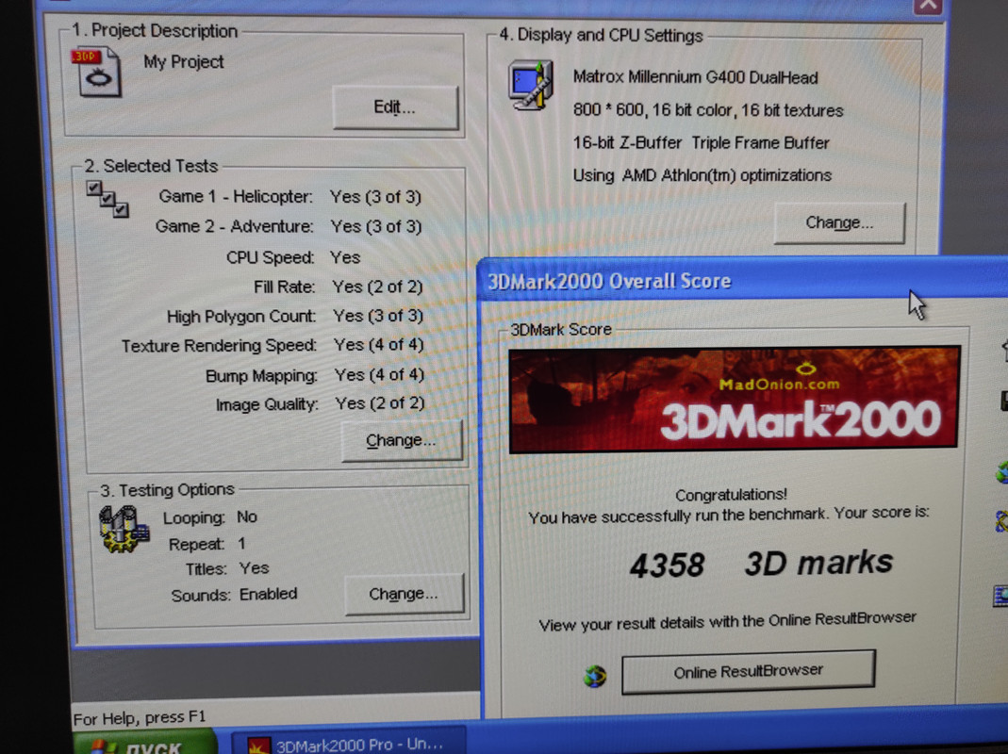Click the checkboxes icon in Selected Tests
This screenshot has height=754, width=1008.
click(107, 199)
